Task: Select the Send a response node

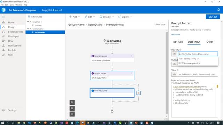Action: [x=112, y=58]
